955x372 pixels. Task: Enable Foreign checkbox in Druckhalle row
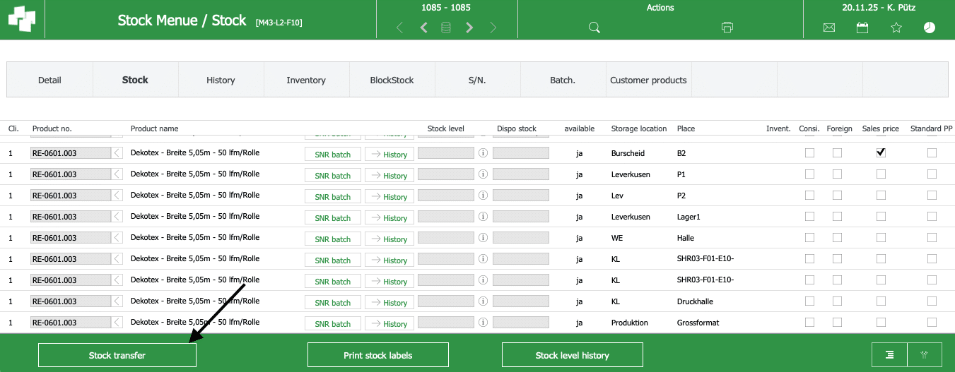837,301
